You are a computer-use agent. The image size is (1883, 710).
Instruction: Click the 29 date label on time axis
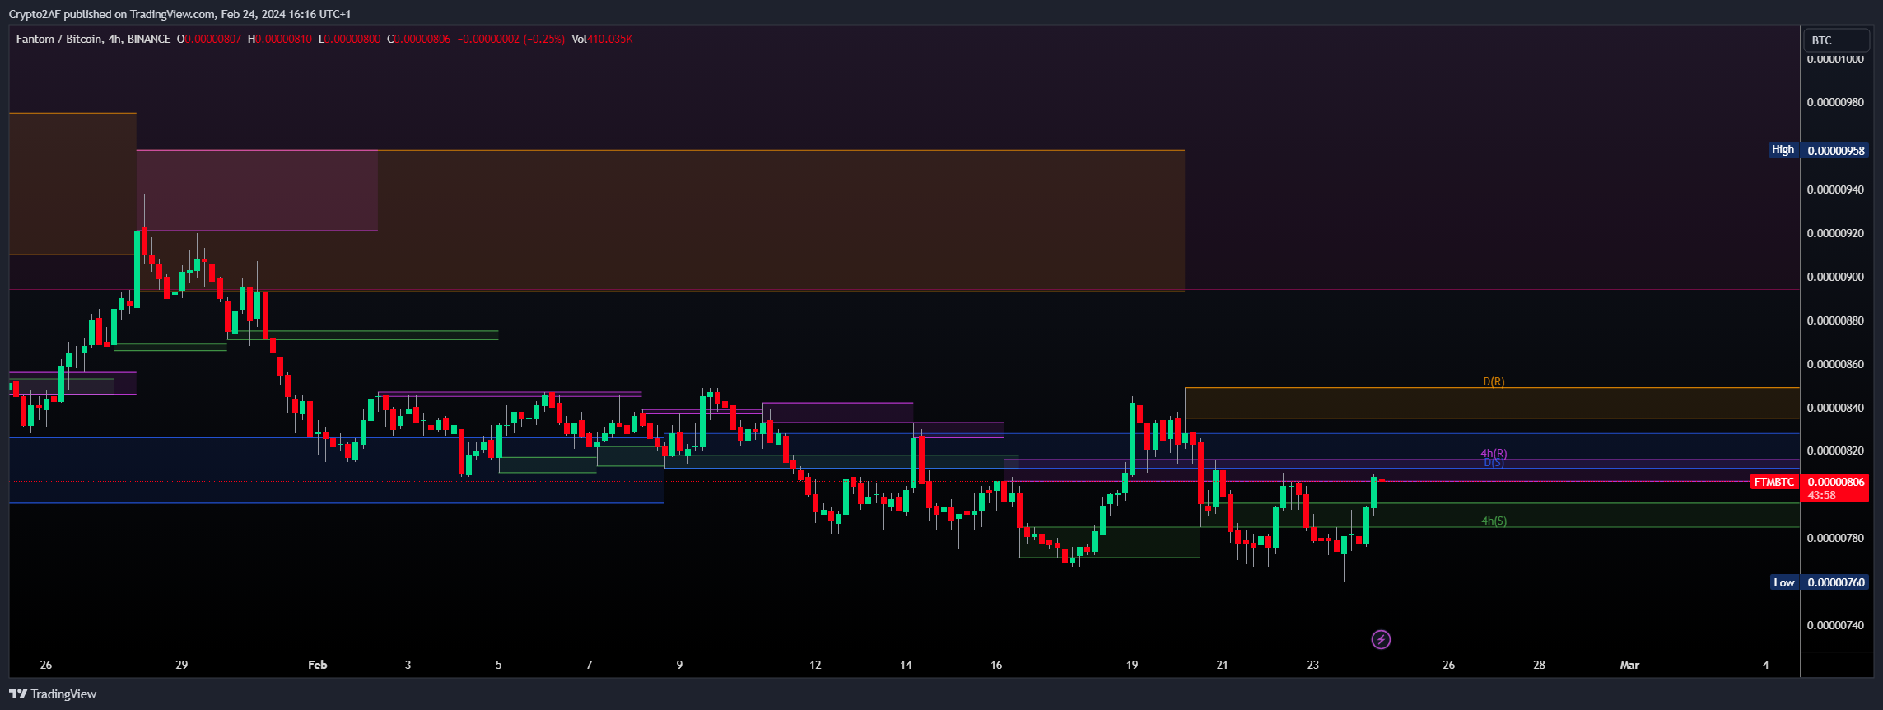coord(181,665)
